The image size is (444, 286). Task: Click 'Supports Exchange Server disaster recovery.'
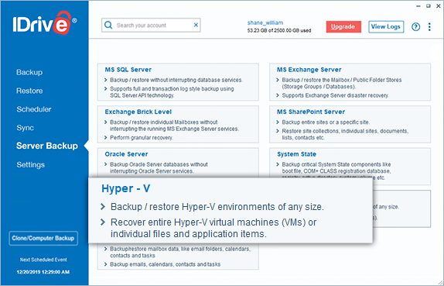[x=335, y=95]
